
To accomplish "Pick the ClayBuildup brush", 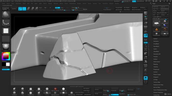I will [x=31, y=93].
